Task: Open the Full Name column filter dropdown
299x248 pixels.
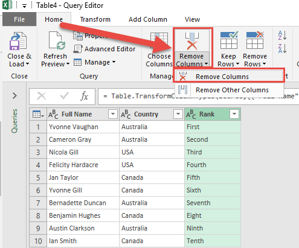Action: (x=113, y=114)
